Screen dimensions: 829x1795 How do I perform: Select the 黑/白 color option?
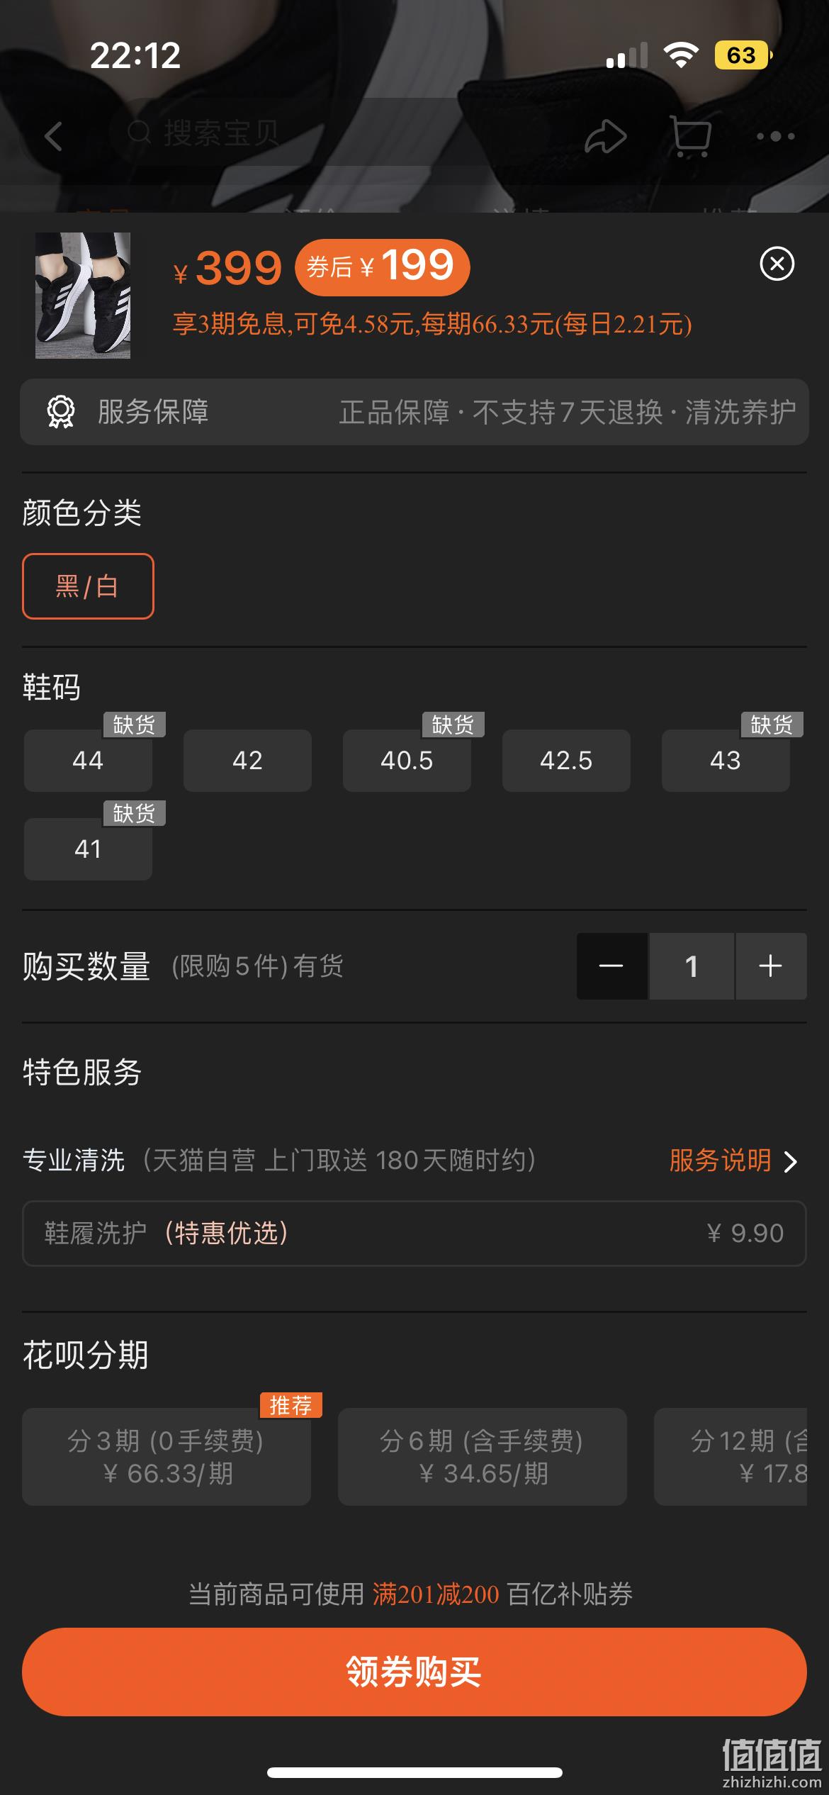(88, 586)
